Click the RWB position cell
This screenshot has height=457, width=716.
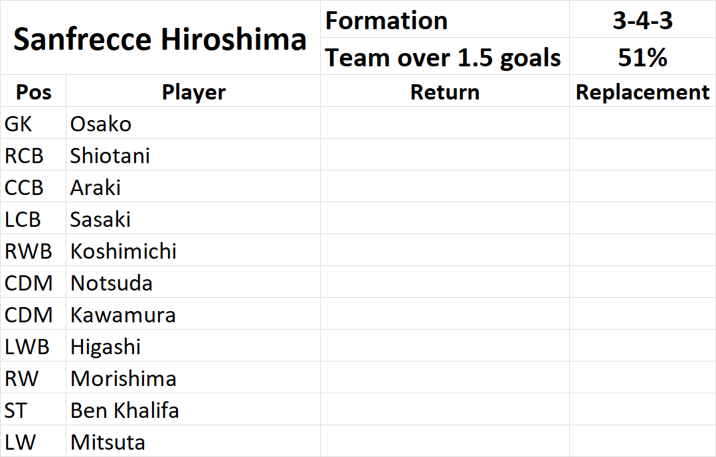(x=33, y=251)
